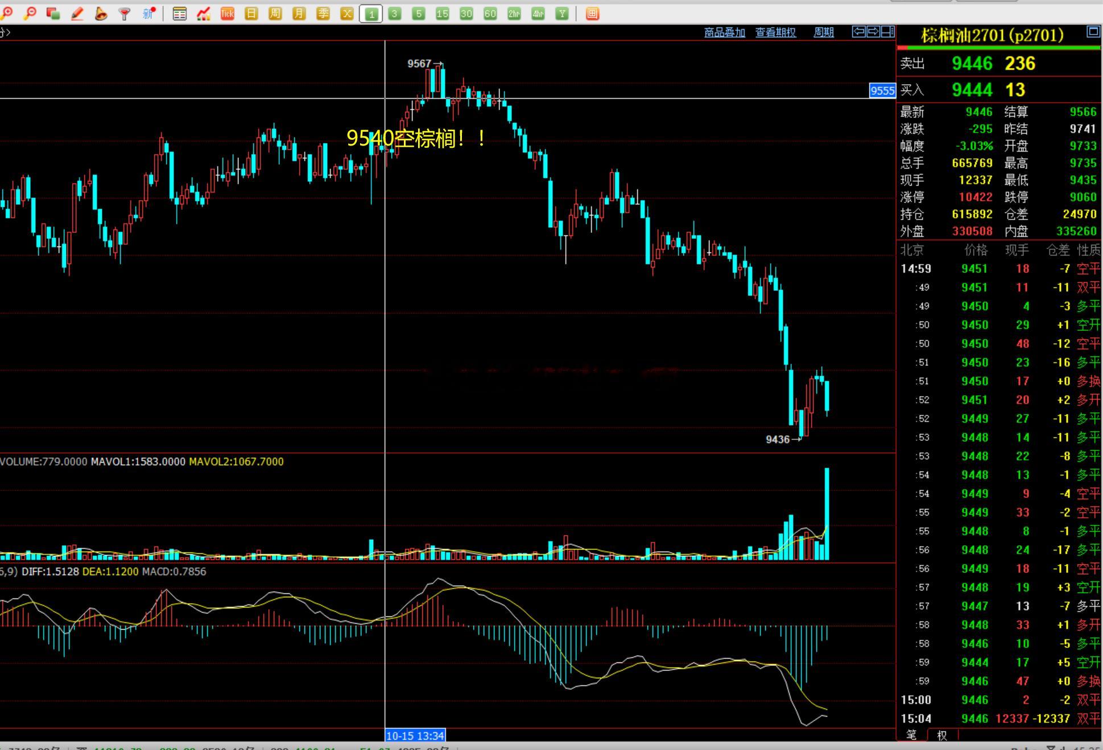
Task: Select the 15-minute period button
Action: pos(443,14)
